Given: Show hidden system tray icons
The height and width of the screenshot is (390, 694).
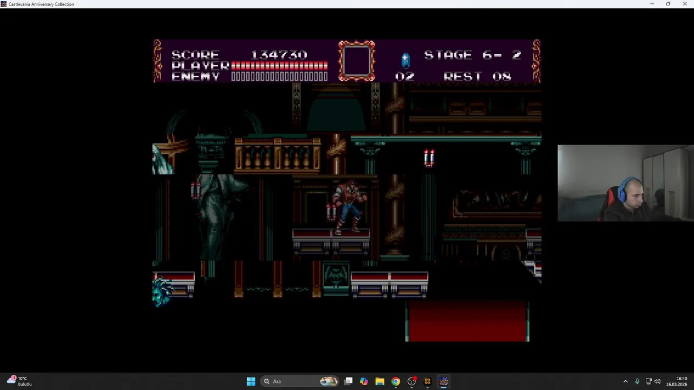Looking at the screenshot, I should tap(625, 381).
